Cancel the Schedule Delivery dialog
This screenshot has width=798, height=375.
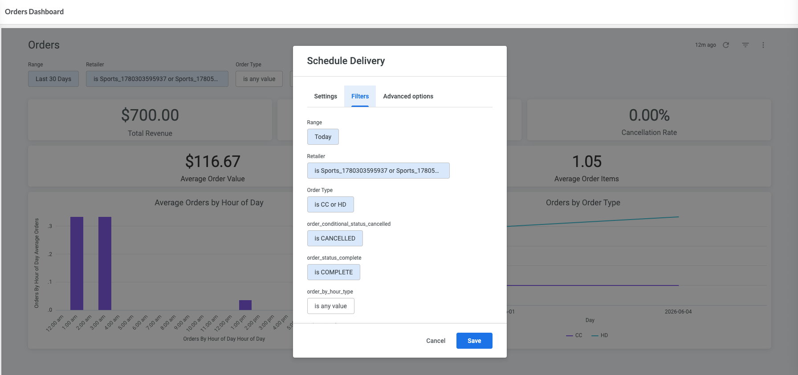tap(436, 341)
